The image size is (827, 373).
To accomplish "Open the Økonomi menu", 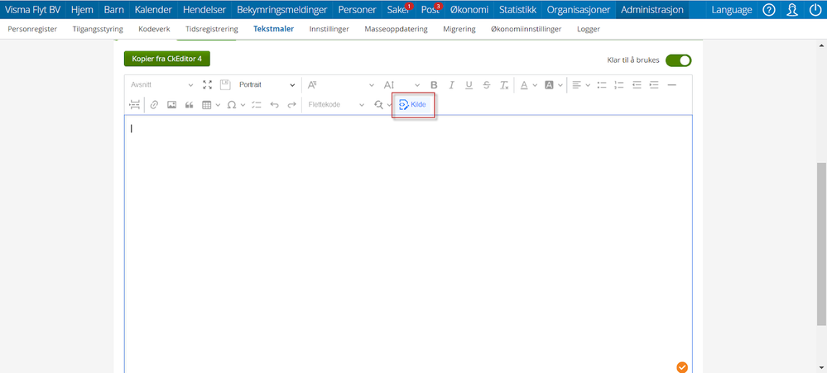I will pos(469,9).
